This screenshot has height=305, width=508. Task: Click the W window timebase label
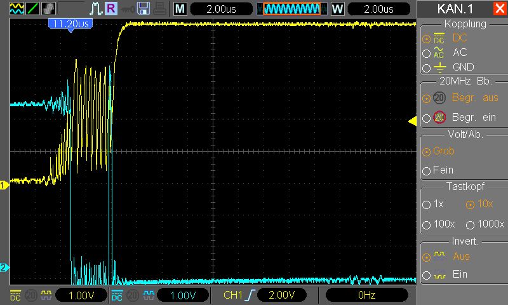tap(337, 9)
